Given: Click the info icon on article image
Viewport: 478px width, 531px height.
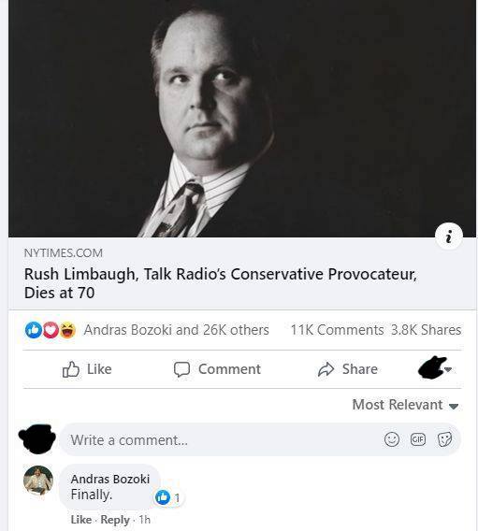Looking at the screenshot, I should click(449, 236).
